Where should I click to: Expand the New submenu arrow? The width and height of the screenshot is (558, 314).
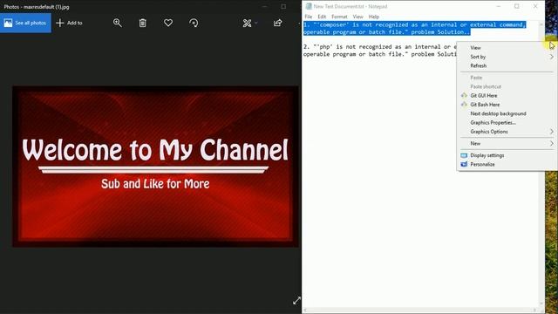(x=552, y=143)
